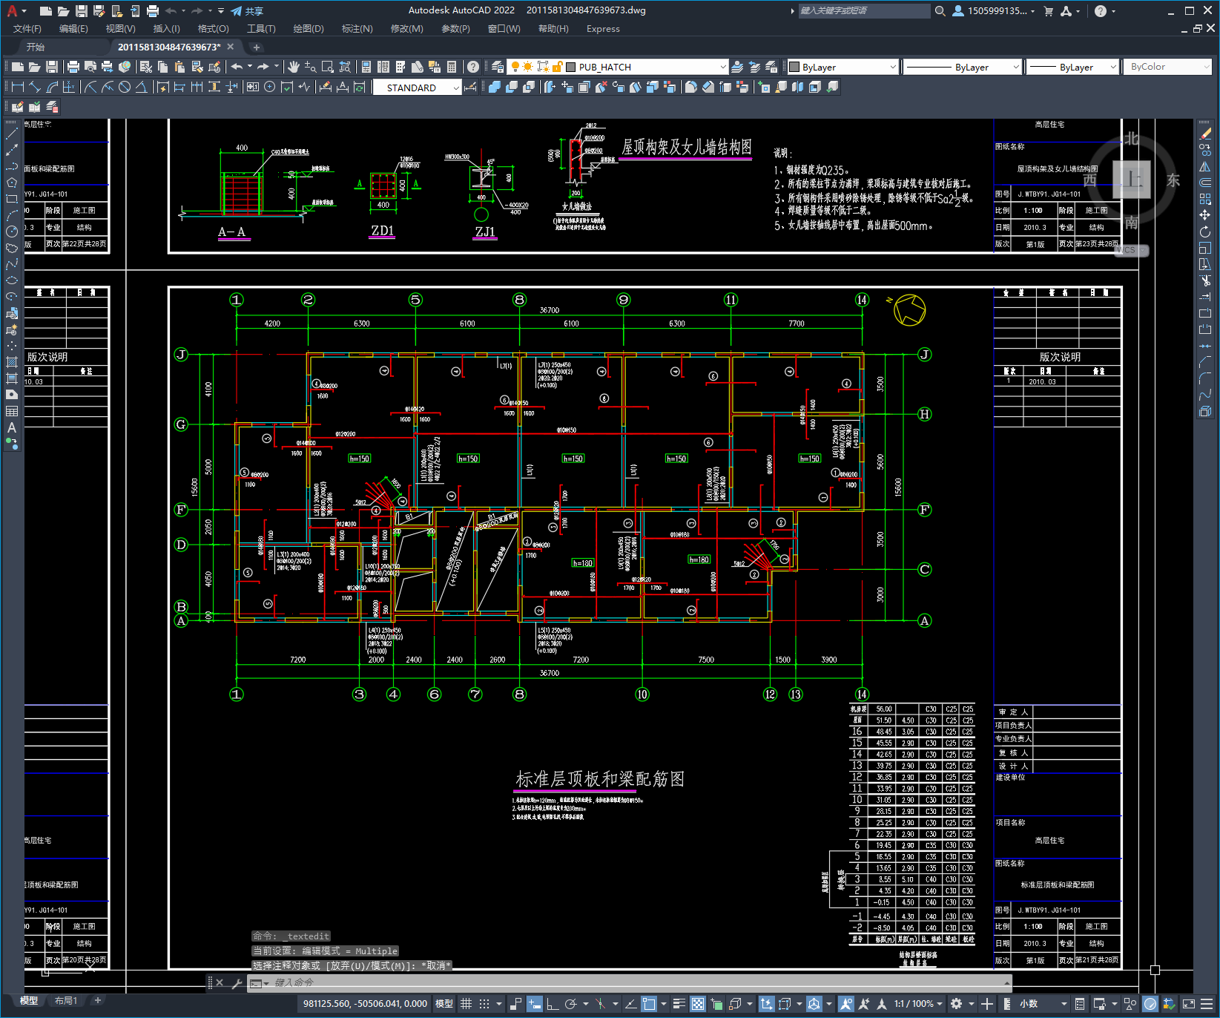Select the Angular dimension tool

(141, 87)
